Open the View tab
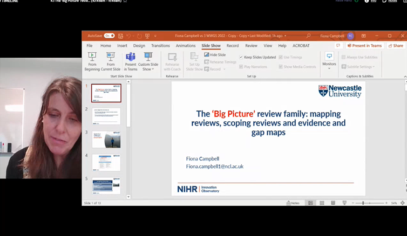Screen dimensions: 407x236 coord(268,46)
